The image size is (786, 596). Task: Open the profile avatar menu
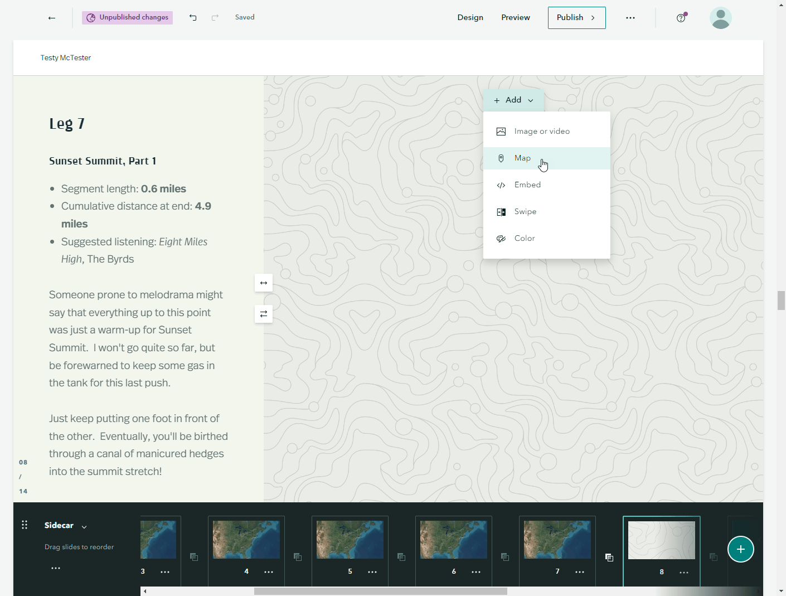click(721, 17)
